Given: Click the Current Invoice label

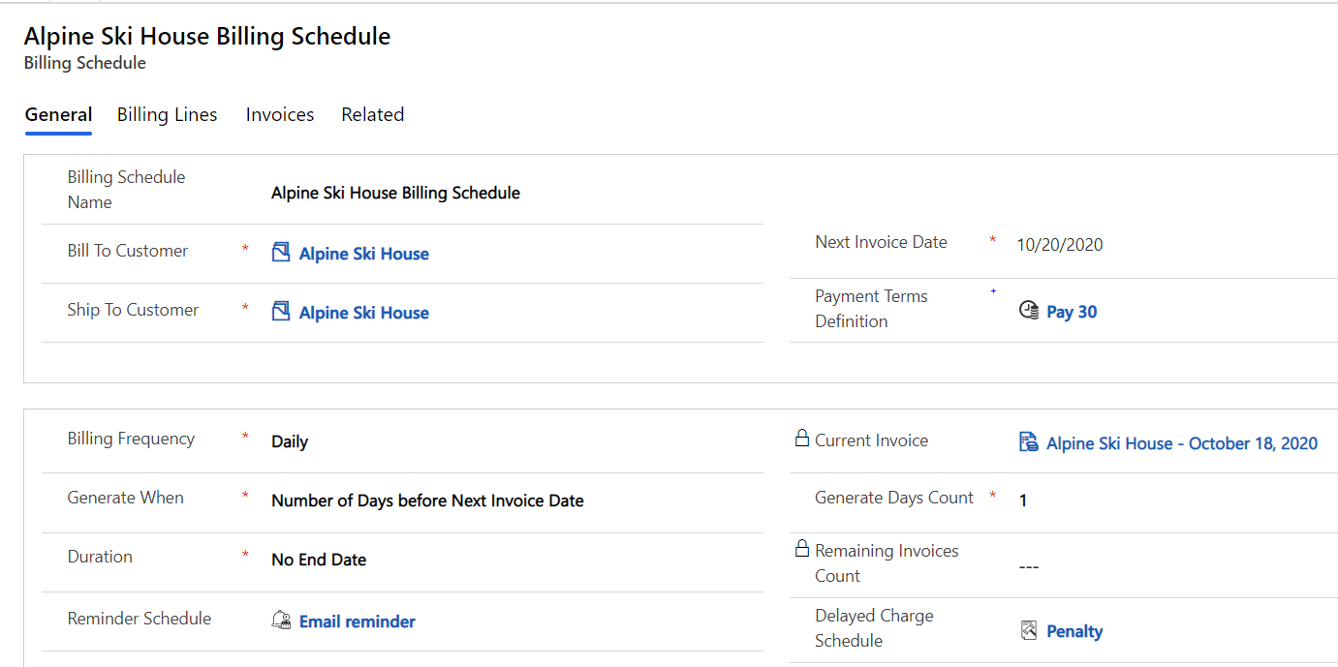Looking at the screenshot, I should tap(871, 440).
